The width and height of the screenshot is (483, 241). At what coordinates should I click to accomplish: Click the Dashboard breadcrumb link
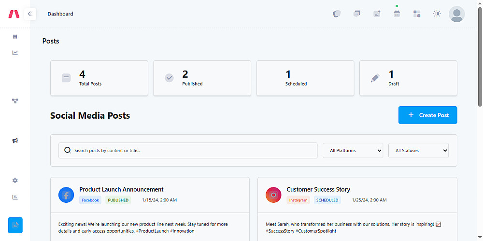(60, 14)
